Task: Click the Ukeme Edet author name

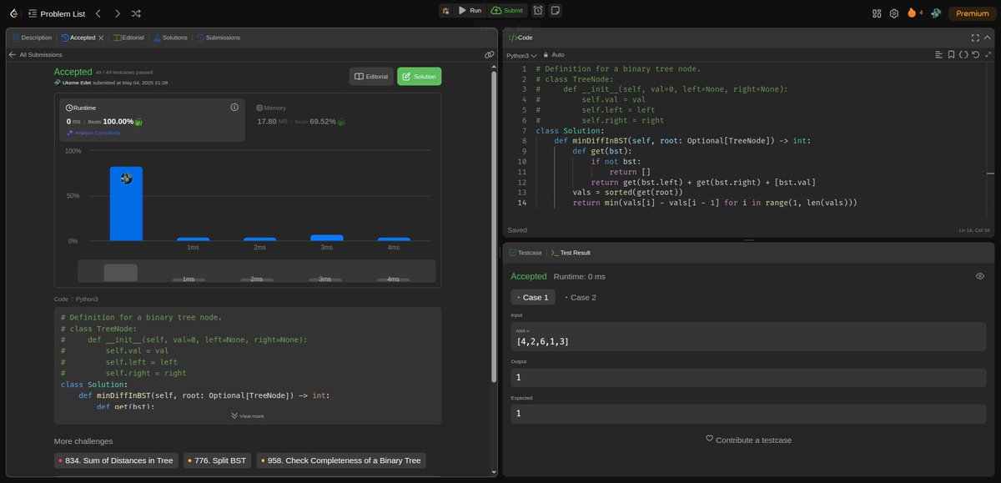Action: 76,83
